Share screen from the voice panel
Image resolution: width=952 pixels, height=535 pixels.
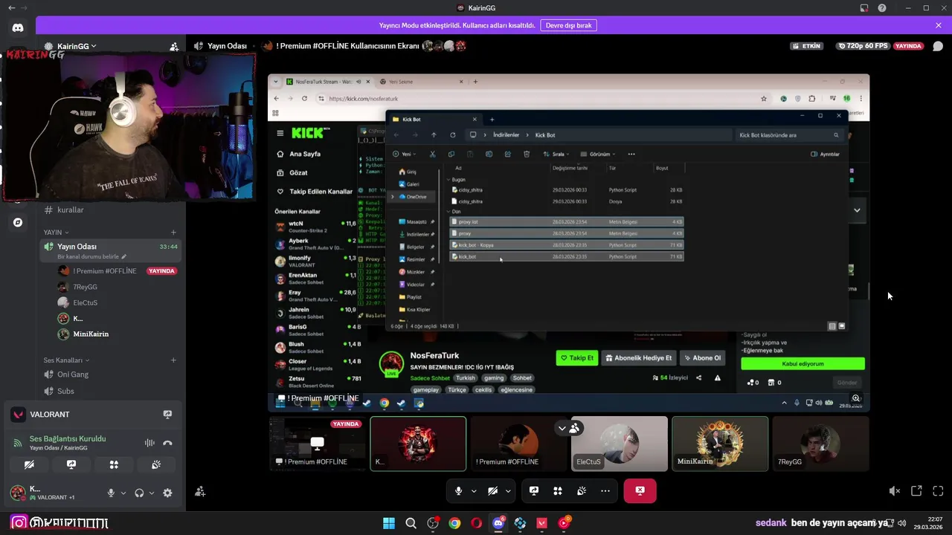pos(71,464)
